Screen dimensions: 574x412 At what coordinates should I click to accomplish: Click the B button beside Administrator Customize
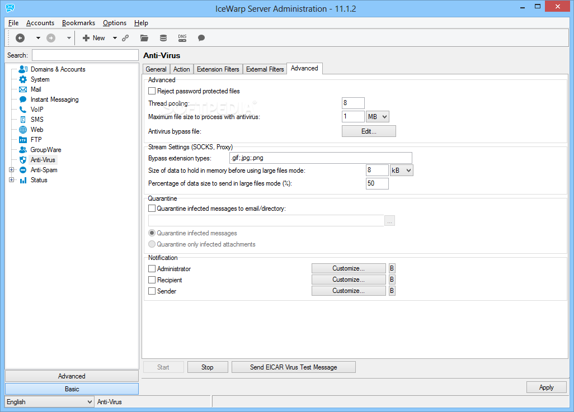[x=392, y=268]
